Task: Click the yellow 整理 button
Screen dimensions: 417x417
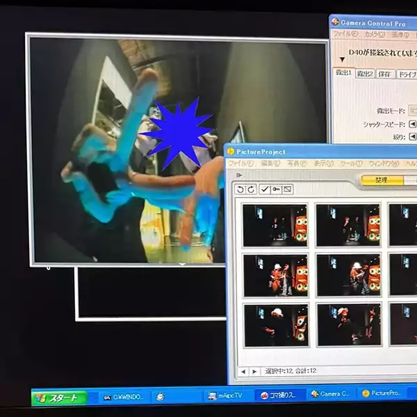Action: tap(382, 180)
